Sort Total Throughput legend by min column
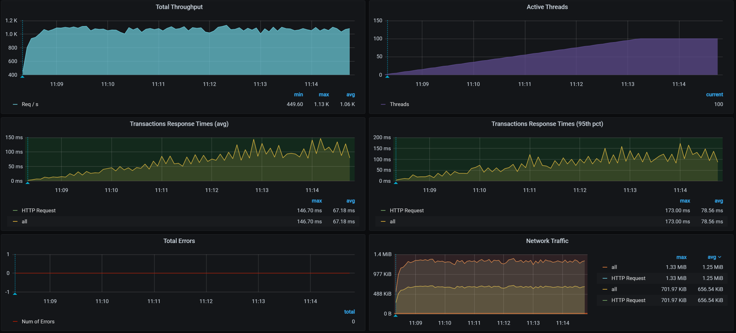 (298, 95)
